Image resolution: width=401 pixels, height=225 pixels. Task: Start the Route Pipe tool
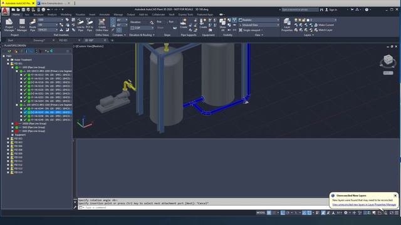click(x=33, y=25)
